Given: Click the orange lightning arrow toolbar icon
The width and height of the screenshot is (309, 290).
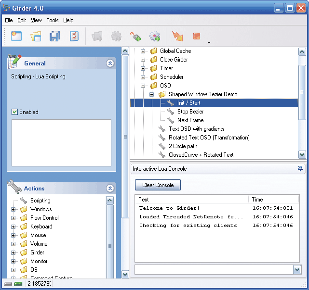Looking at the screenshot, I should (177, 37).
